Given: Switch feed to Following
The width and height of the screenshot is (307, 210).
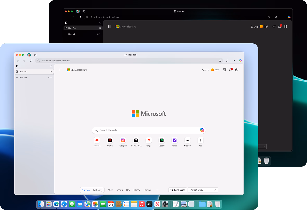Looking at the screenshot, I should click(98, 190).
